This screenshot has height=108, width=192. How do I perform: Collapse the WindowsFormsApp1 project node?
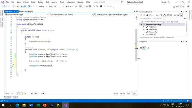coord(141,24)
